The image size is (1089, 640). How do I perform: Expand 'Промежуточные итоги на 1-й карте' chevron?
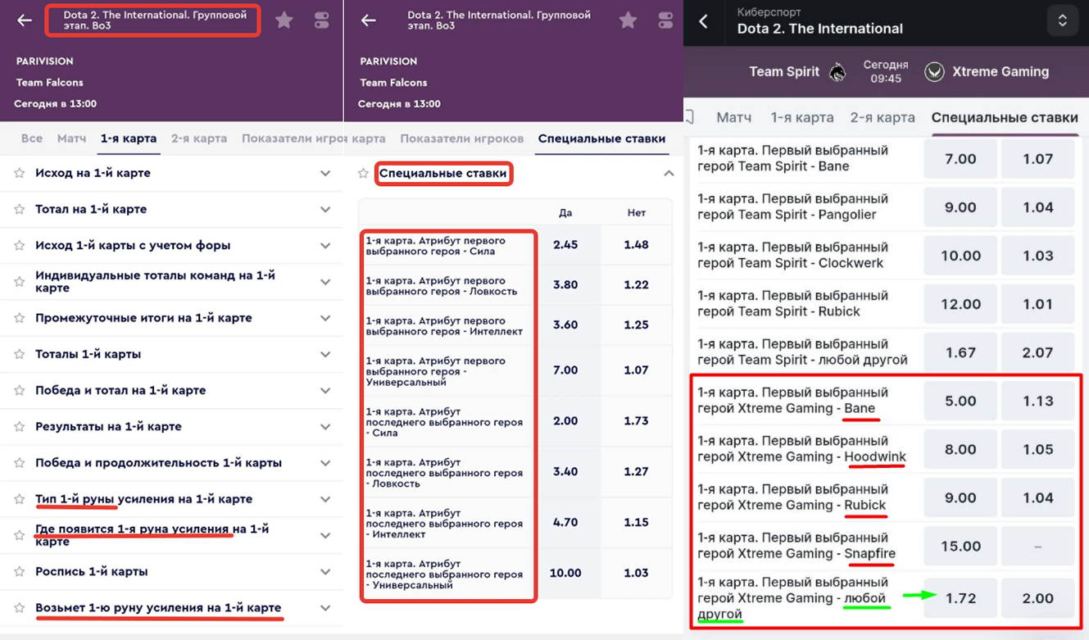point(325,318)
